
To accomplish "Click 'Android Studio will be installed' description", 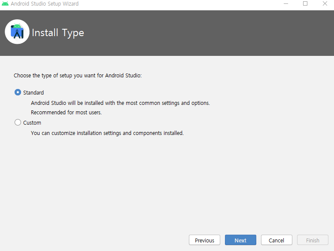I will click(x=120, y=103).
